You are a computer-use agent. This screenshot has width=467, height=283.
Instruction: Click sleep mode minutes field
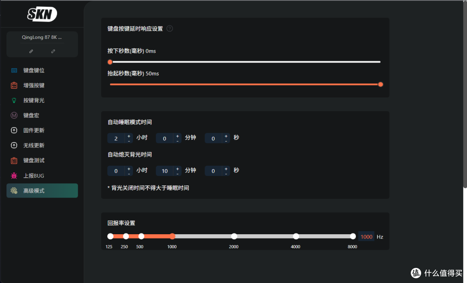(x=165, y=138)
